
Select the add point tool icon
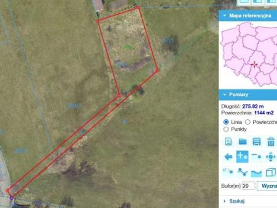click(242, 156)
